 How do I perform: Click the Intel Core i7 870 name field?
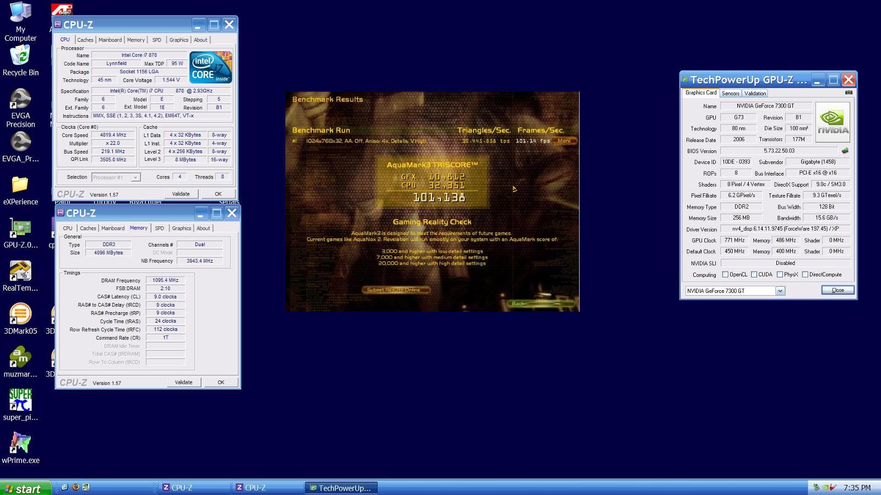click(139, 55)
